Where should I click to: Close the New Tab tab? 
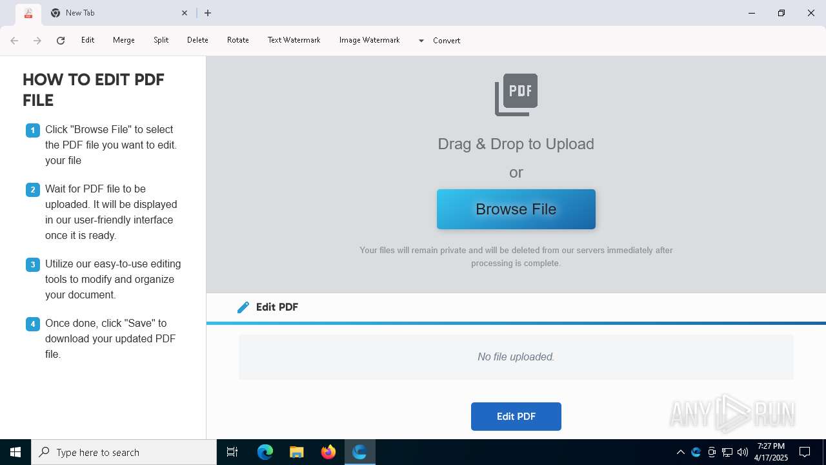coord(185,13)
